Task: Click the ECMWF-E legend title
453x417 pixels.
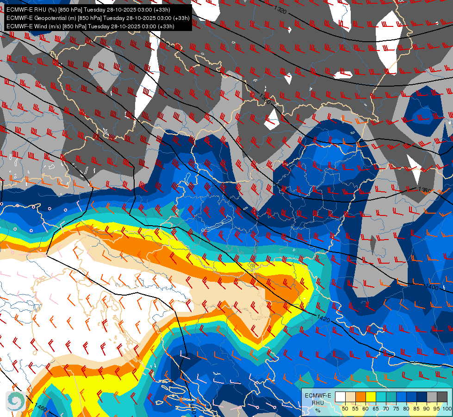Action: click(318, 396)
